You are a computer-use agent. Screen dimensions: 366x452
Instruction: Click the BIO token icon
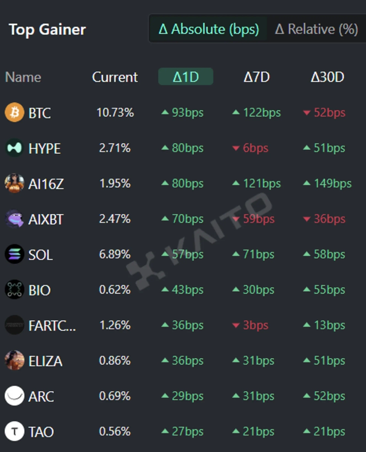pos(14,290)
